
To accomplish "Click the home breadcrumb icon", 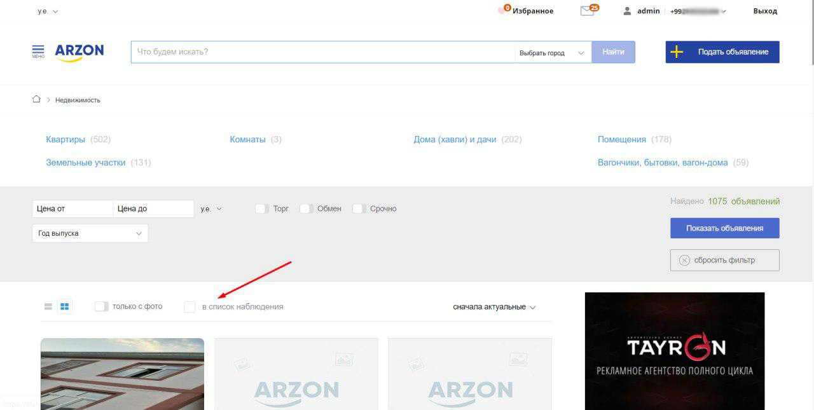I will (36, 99).
